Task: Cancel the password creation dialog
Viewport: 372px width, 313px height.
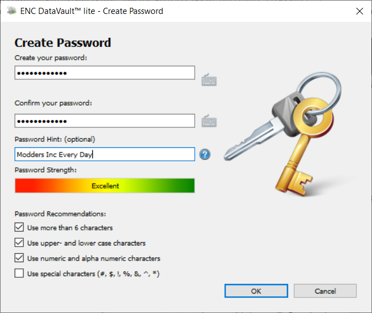Action: click(325, 291)
